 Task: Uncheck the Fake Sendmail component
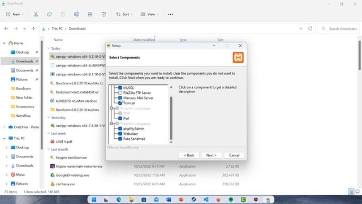(x=120, y=139)
